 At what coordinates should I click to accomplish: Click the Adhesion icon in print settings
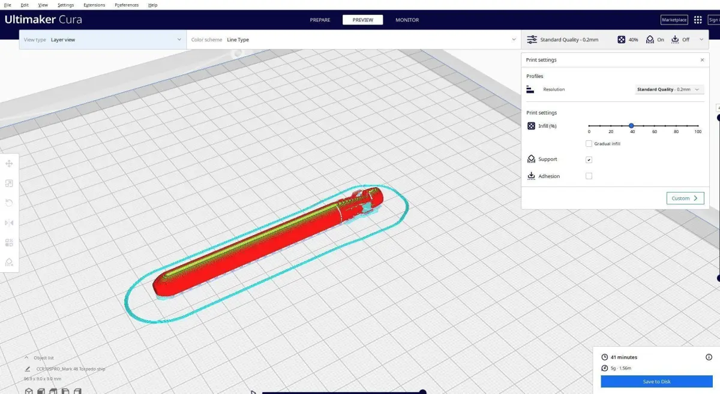click(x=531, y=176)
